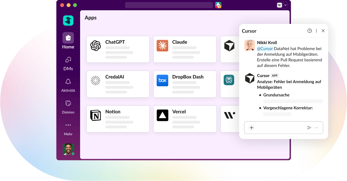Close the Cursor panel
Screen dimensions: 347x181
point(323,31)
